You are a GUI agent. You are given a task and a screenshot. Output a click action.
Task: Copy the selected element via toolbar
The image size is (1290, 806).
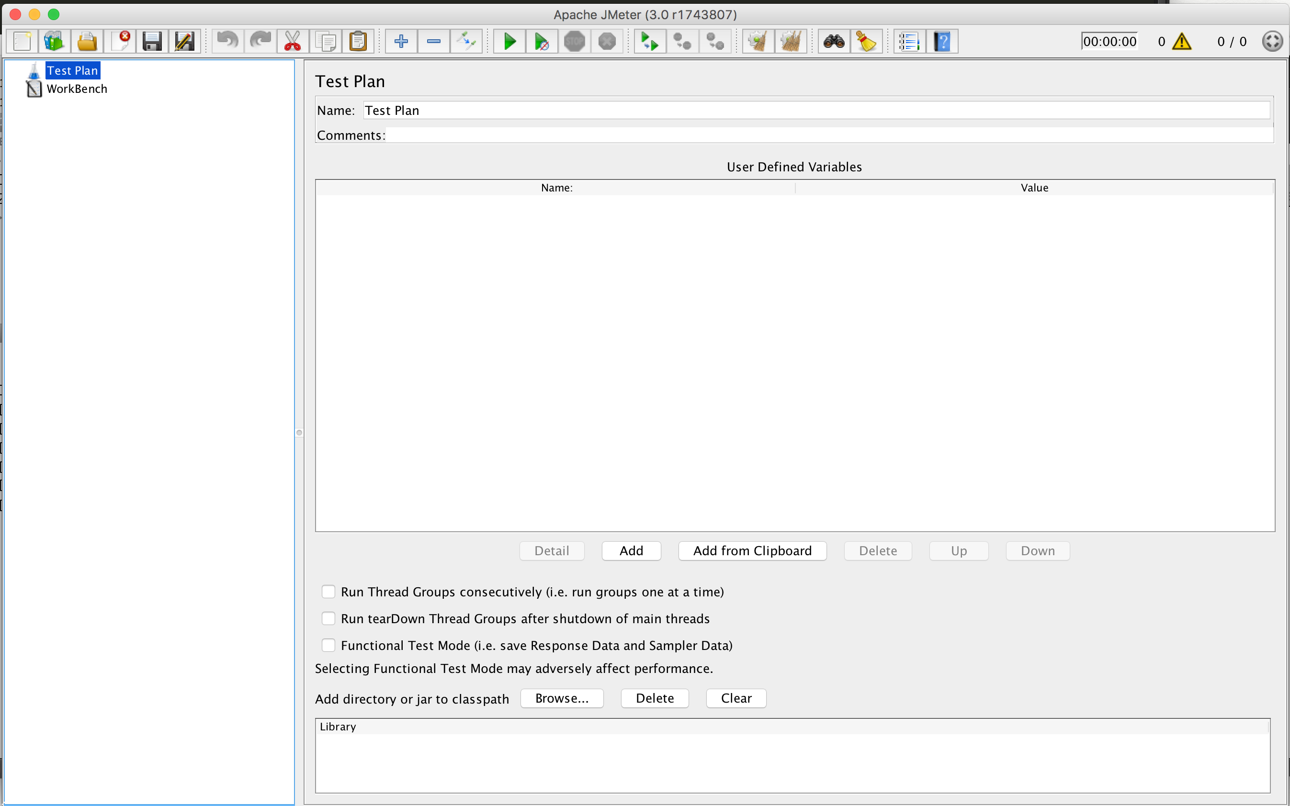click(325, 41)
